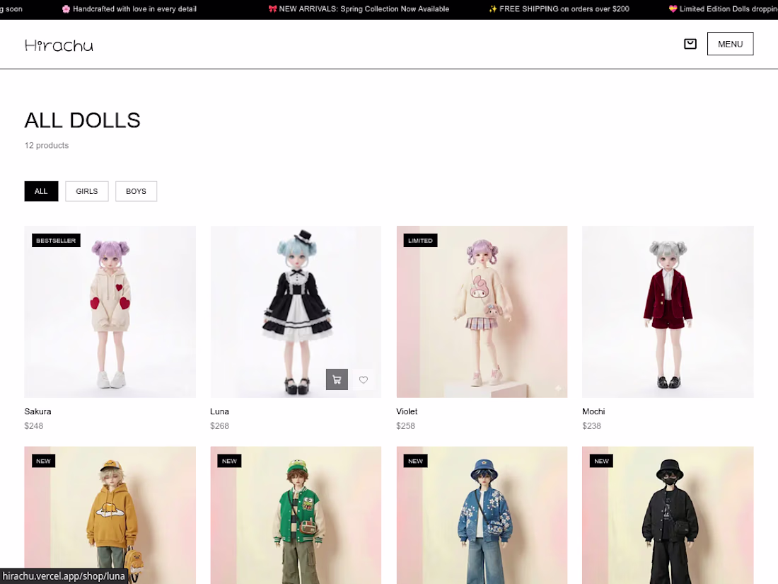778x584 pixels.
Task: Open the shopping bag icon in header
Action: pyautogui.click(x=690, y=44)
